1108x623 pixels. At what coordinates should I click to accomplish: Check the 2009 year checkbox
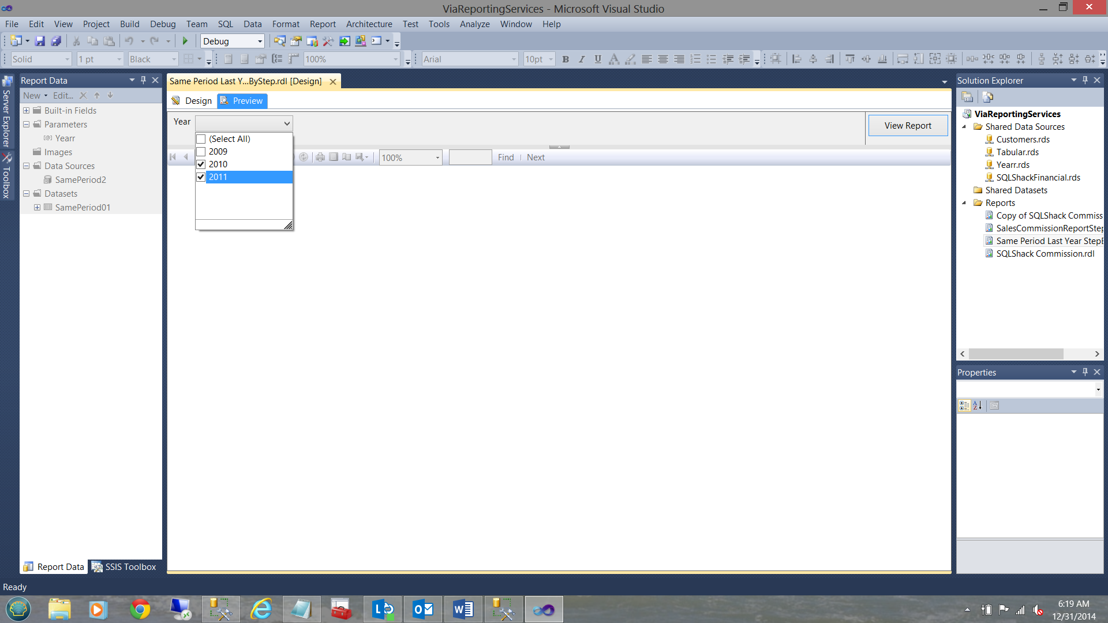point(201,152)
